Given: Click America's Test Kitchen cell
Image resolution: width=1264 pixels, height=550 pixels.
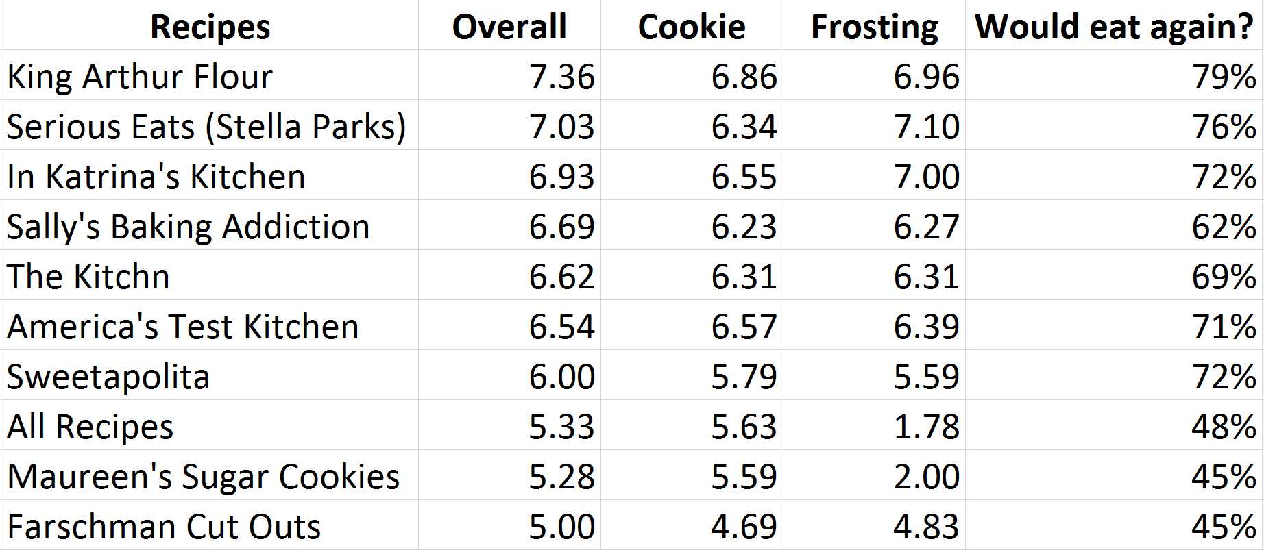Looking at the screenshot, I should pyautogui.click(x=210, y=325).
